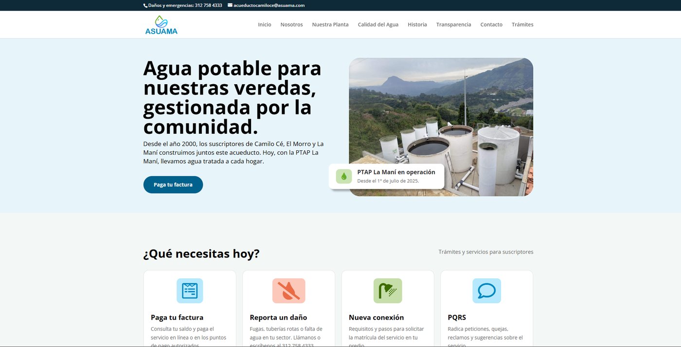Click the emergency phone number 312 758 4333
Image resolution: width=681 pixels, height=347 pixels.
(x=208, y=5)
